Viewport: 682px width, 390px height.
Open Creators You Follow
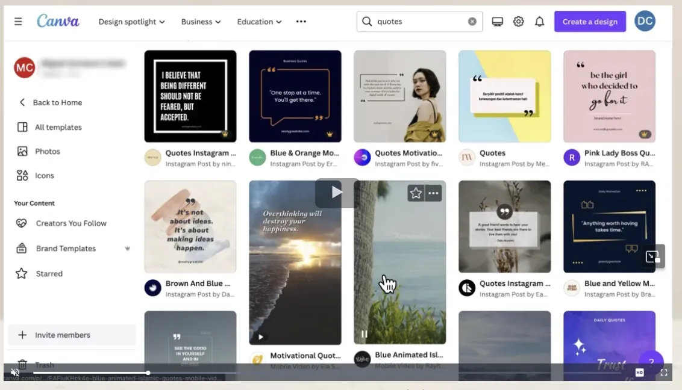[71, 223]
